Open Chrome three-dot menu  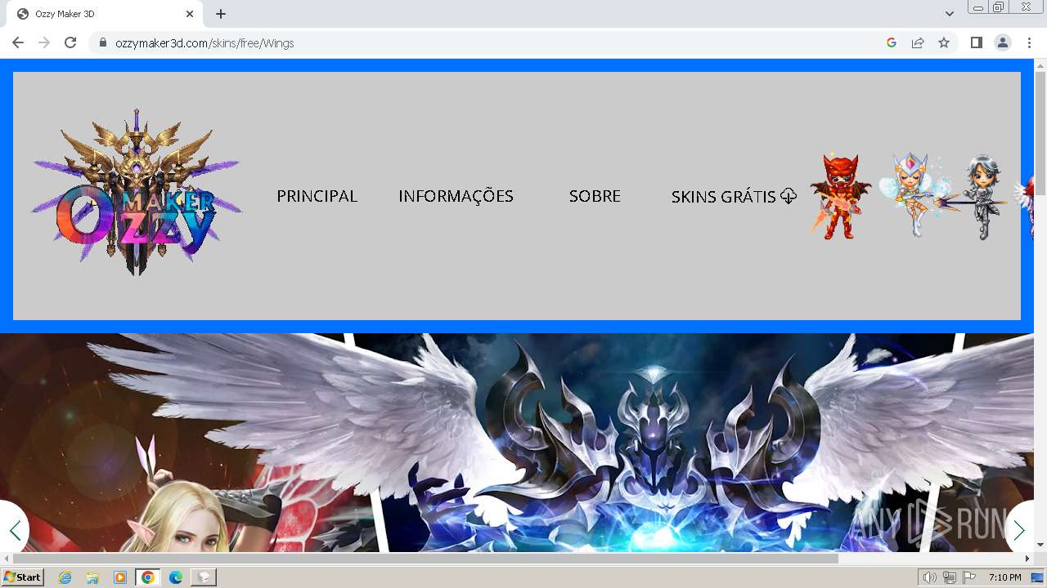[1029, 42]
